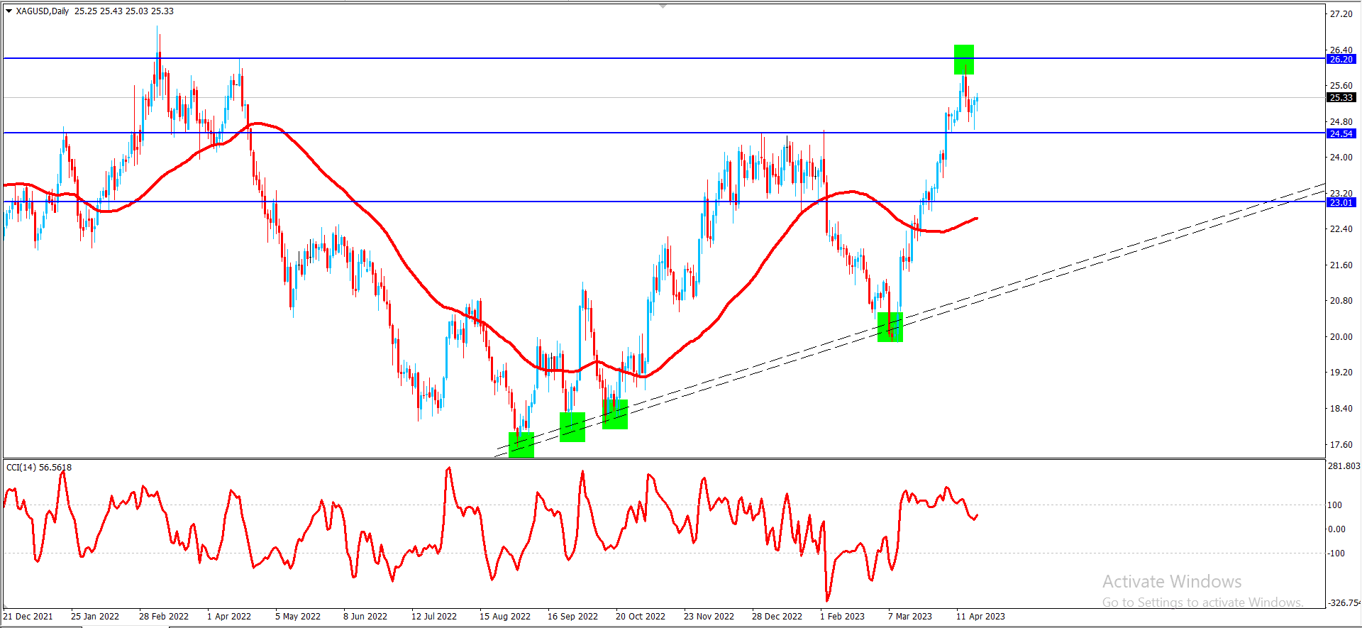This screenshot has width=1362, height=628.
Task: Click the 25 Jan 2022 date label
Action: (x=95, y=617)
